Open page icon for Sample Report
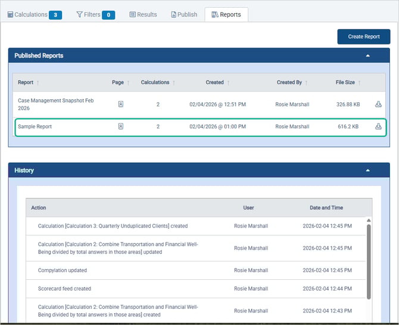The height and width of the screenshot is (325, 399). [x=120, y=127]
